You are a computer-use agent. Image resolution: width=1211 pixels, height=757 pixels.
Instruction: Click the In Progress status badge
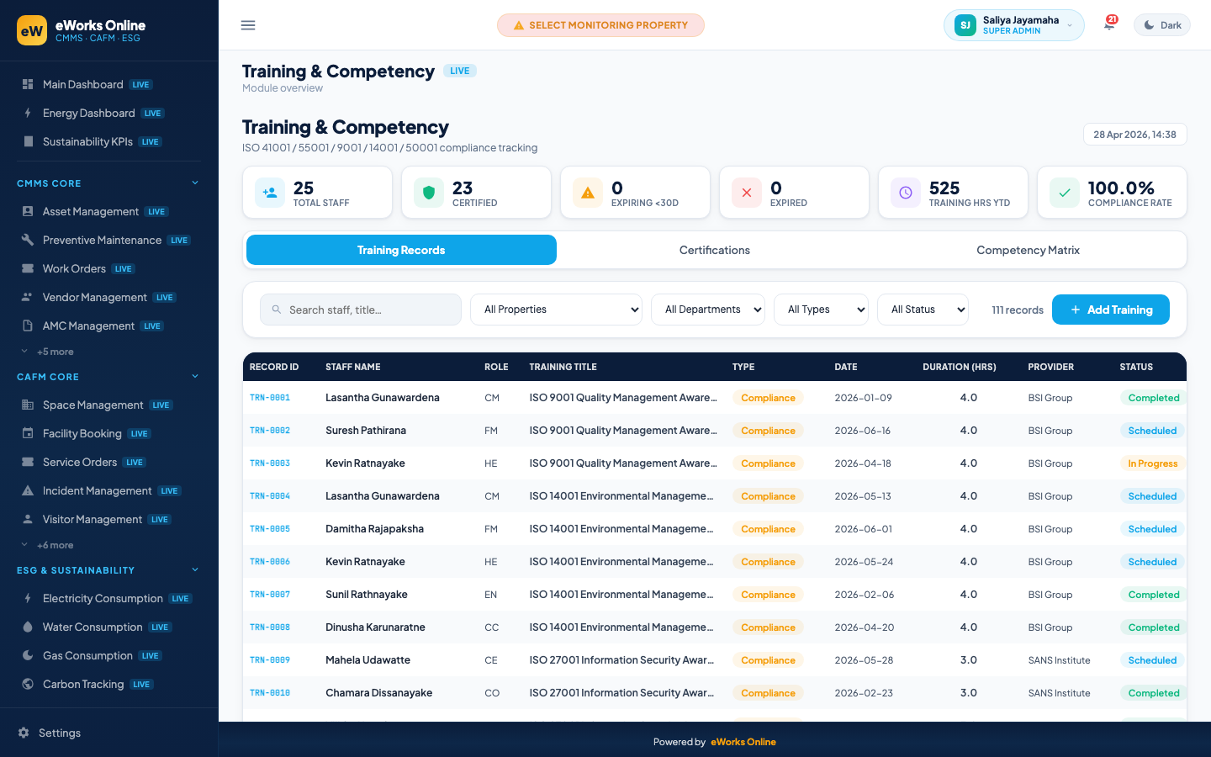pyautogui.click(x=1152, y=463)
